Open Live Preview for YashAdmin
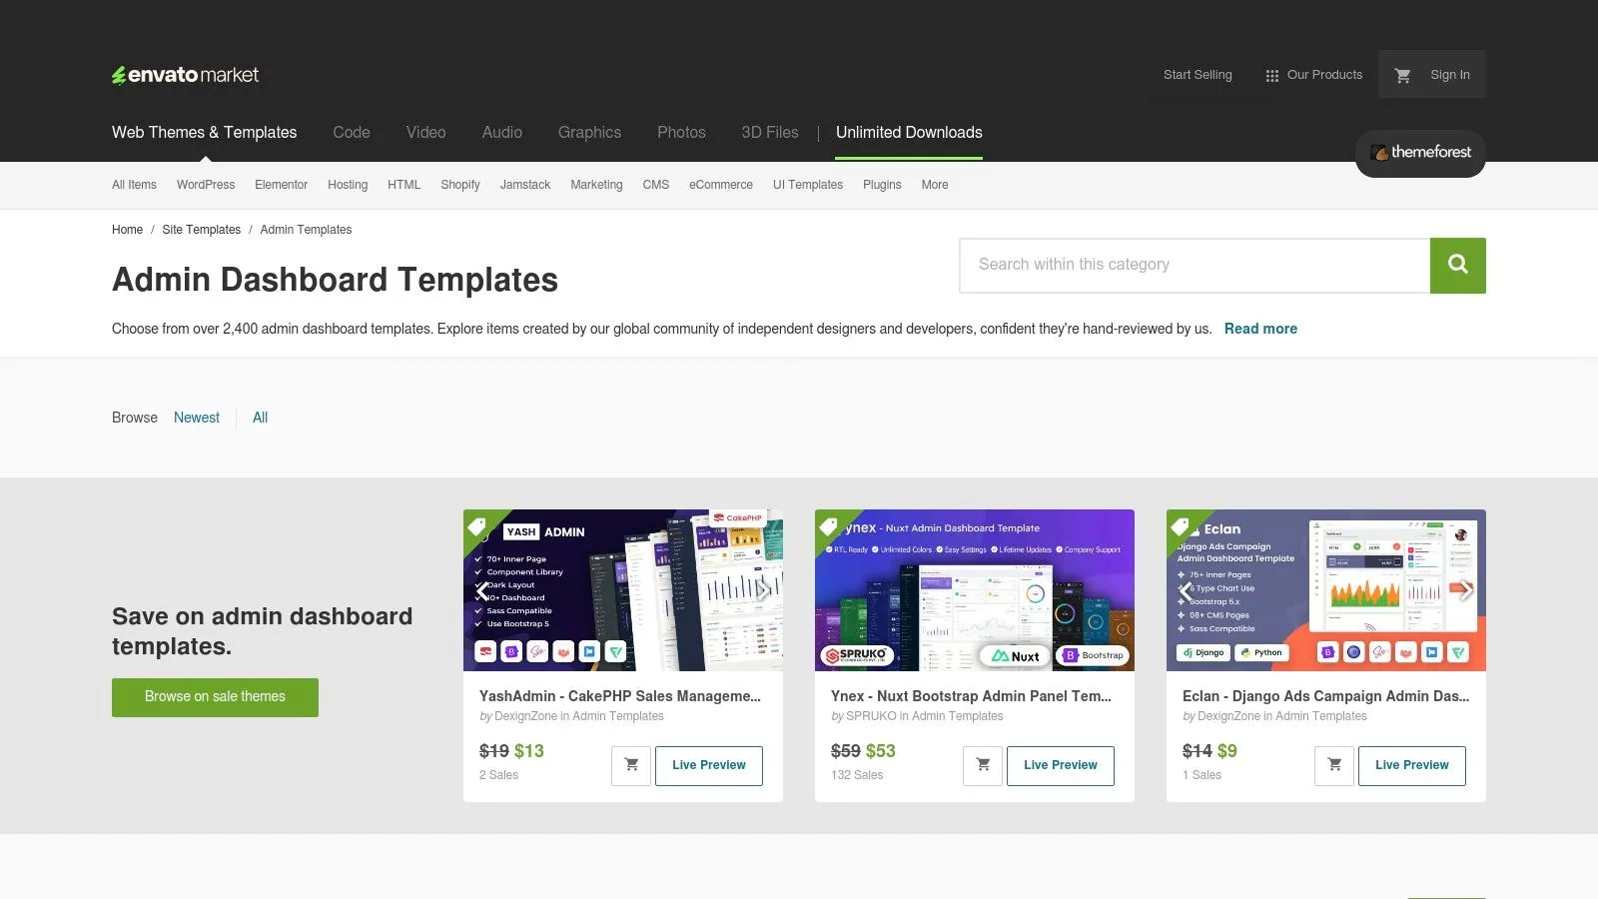This screenshot has height=899, width=1598. (x=709, y=766)
